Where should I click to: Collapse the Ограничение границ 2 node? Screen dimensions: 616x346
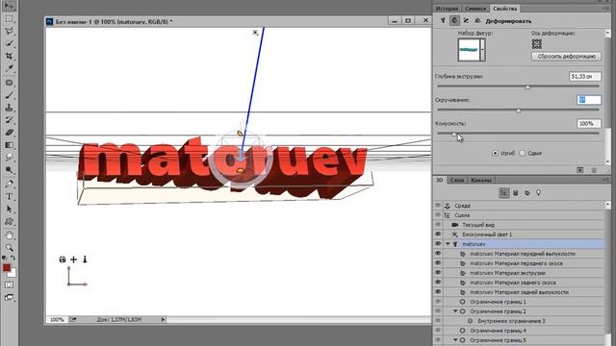(x=455, y=311)
